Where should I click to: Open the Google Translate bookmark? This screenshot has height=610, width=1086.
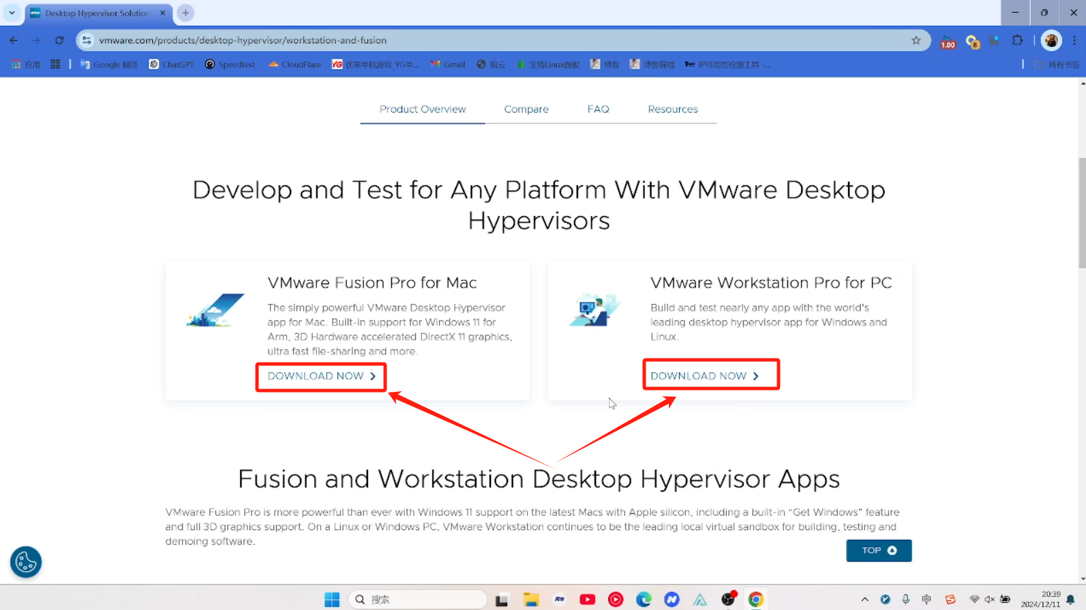click(x=109, y=64)
